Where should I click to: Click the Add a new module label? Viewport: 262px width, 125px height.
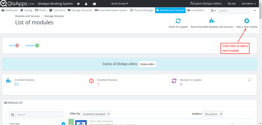click(247, 27)
